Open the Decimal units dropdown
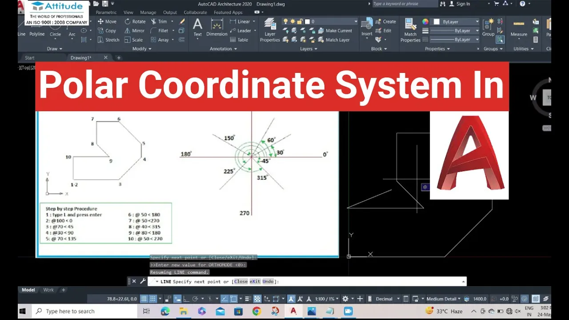The height and width of the screenshot is (320, 569). (387, 299)
